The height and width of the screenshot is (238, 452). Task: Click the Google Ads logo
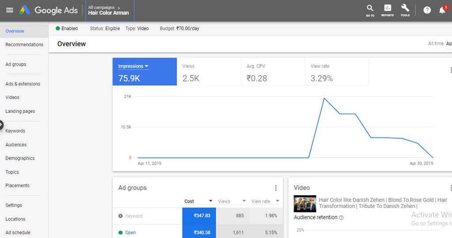point(49,11)
